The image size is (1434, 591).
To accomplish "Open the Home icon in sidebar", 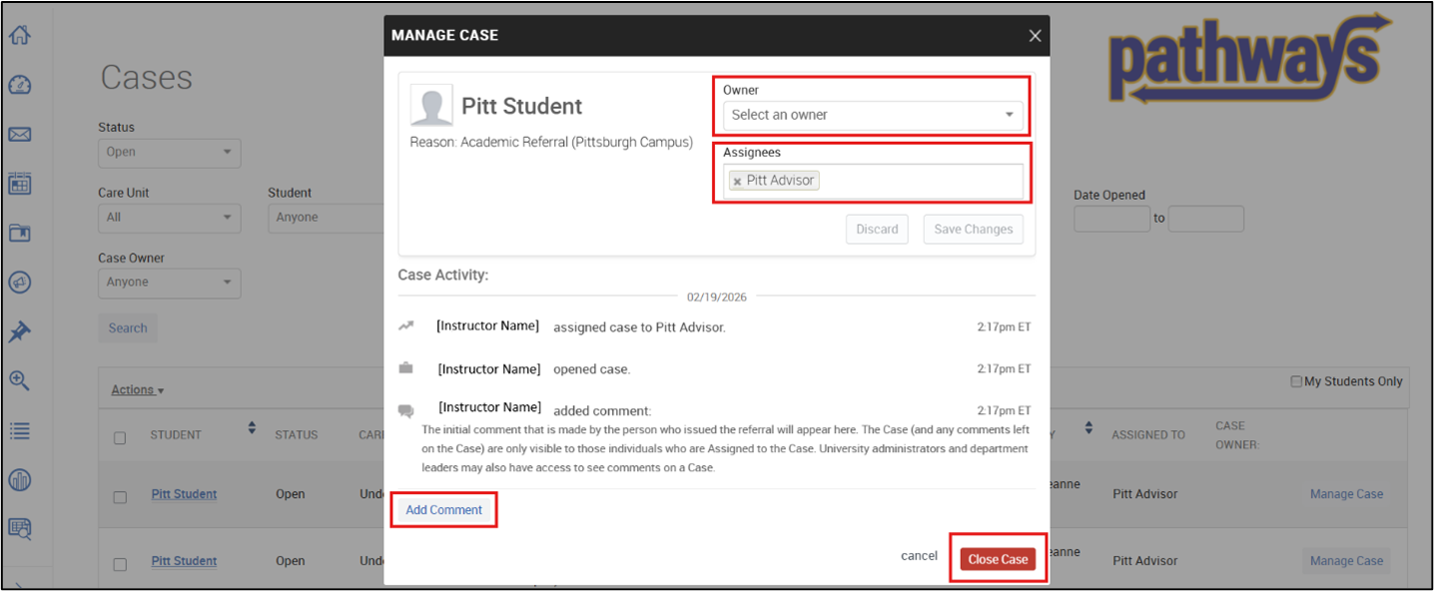I will 19,35.
